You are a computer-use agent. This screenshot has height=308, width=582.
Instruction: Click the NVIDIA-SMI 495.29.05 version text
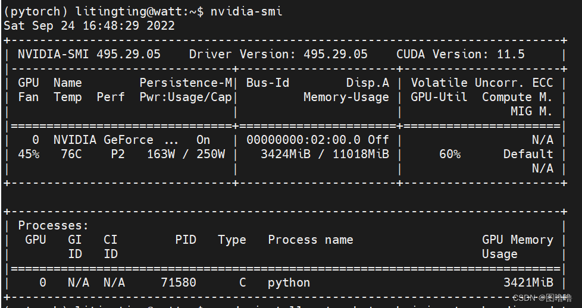(89, 54)
